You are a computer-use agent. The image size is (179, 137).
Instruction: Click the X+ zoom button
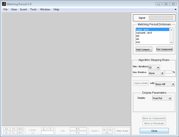pos(7,129)
